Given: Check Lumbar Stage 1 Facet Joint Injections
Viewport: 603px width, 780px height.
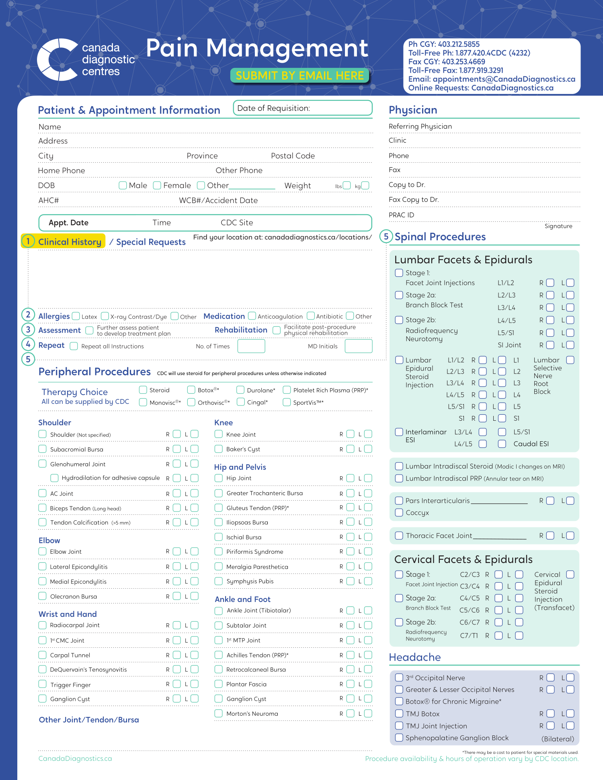Looking at the screenshot, I should click(x=399, y=273).
